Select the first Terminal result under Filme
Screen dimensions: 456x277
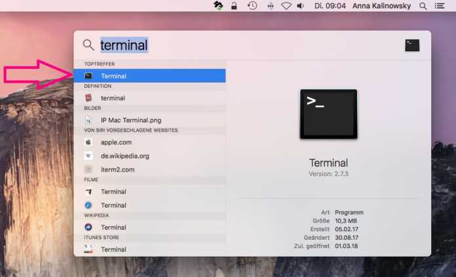[x=113, y=192]
